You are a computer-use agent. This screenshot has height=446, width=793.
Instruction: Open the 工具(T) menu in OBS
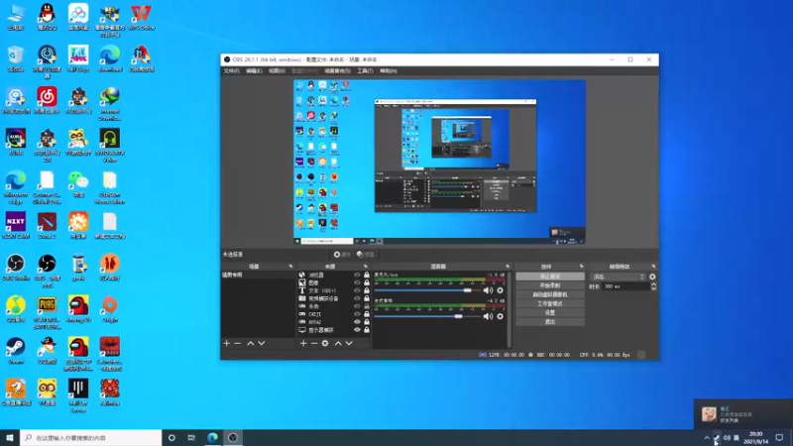(x=365, y=70)
